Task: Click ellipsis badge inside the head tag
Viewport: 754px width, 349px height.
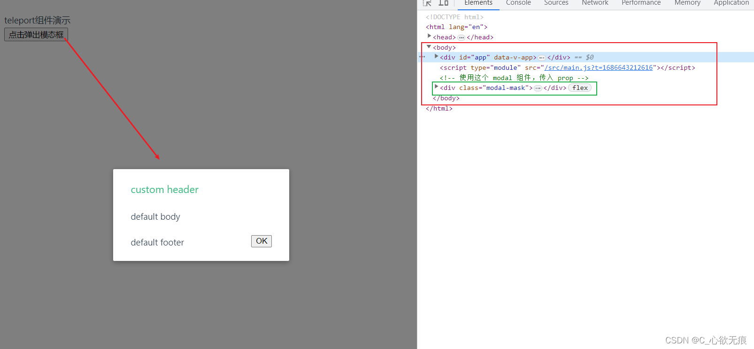Action: coord(461,37)
